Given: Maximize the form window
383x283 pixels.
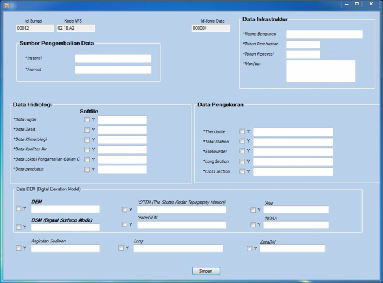Looking at the screenshot, I should (357, 4).
